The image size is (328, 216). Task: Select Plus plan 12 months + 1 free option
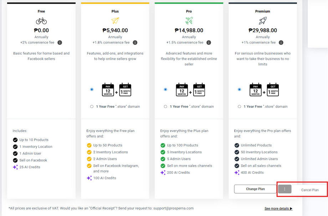pyautogui.click(x=92, y=89)
